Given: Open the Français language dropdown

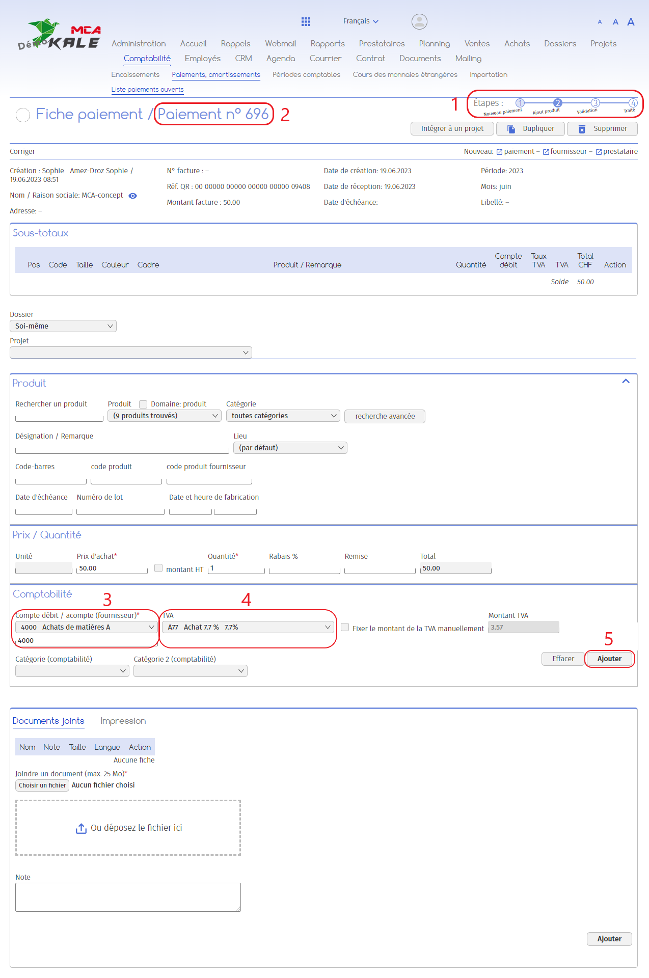Looking at the screenshot, I should click(361, 21).
